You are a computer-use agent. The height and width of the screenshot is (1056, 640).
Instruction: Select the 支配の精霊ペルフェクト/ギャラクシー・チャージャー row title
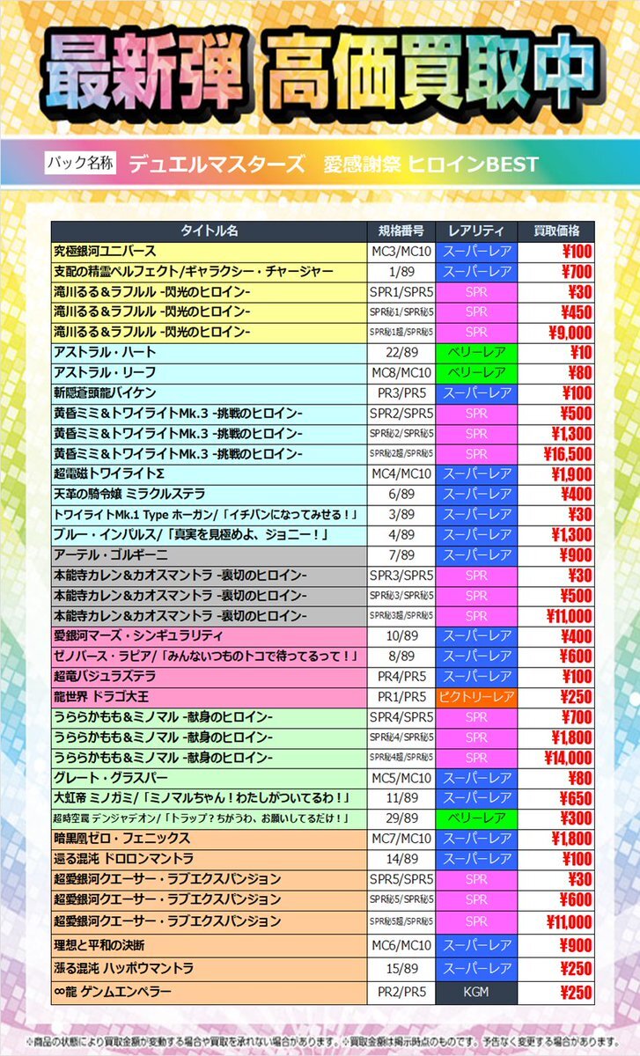(x=209, y=272)
